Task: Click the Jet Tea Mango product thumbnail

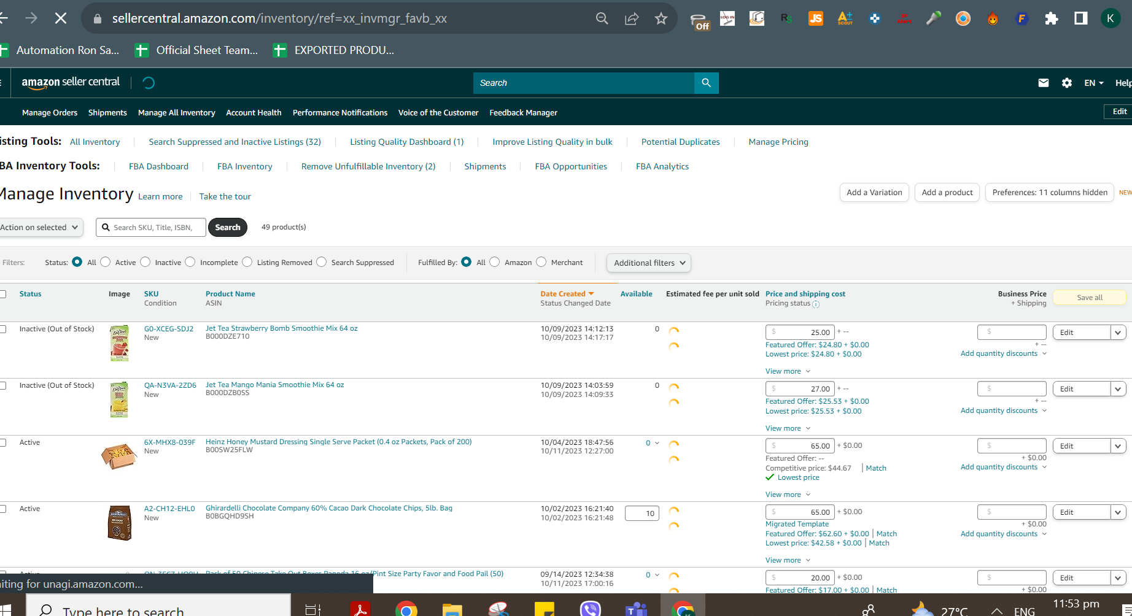Action: [x=119, y=399]
